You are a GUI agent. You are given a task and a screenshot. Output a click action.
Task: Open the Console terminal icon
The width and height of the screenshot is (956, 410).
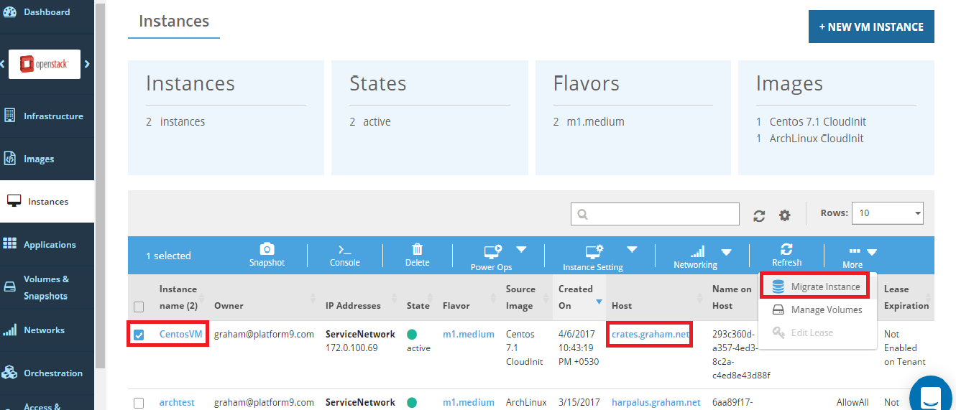click(345, 250)
